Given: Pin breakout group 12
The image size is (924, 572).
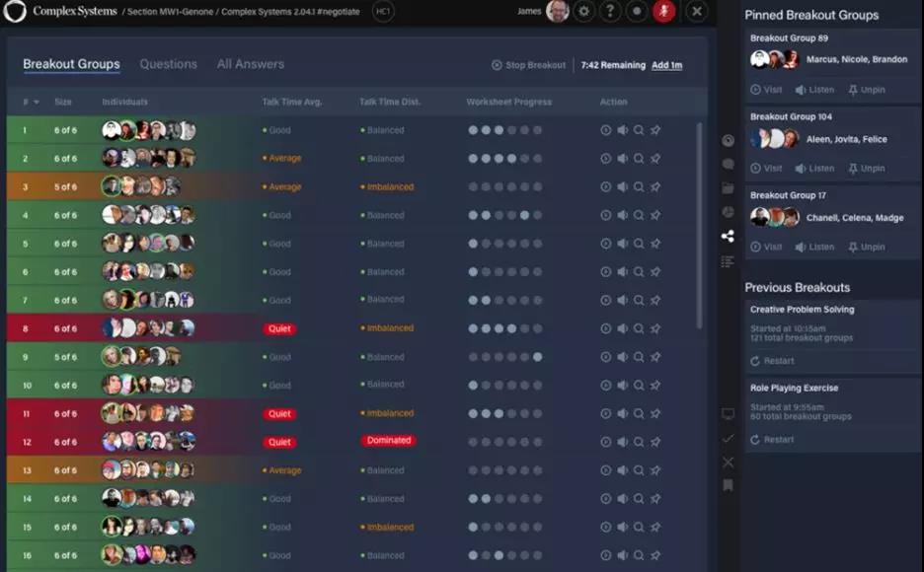Looking at the screenshot, I should click(655, 442).
